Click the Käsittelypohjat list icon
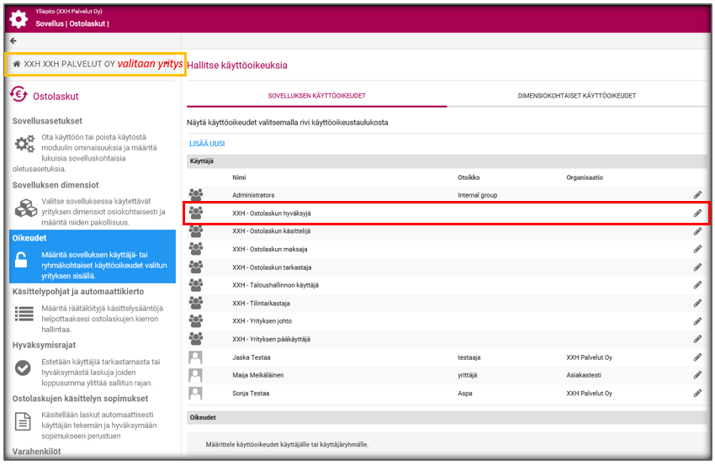 click(x=24, y=314)
